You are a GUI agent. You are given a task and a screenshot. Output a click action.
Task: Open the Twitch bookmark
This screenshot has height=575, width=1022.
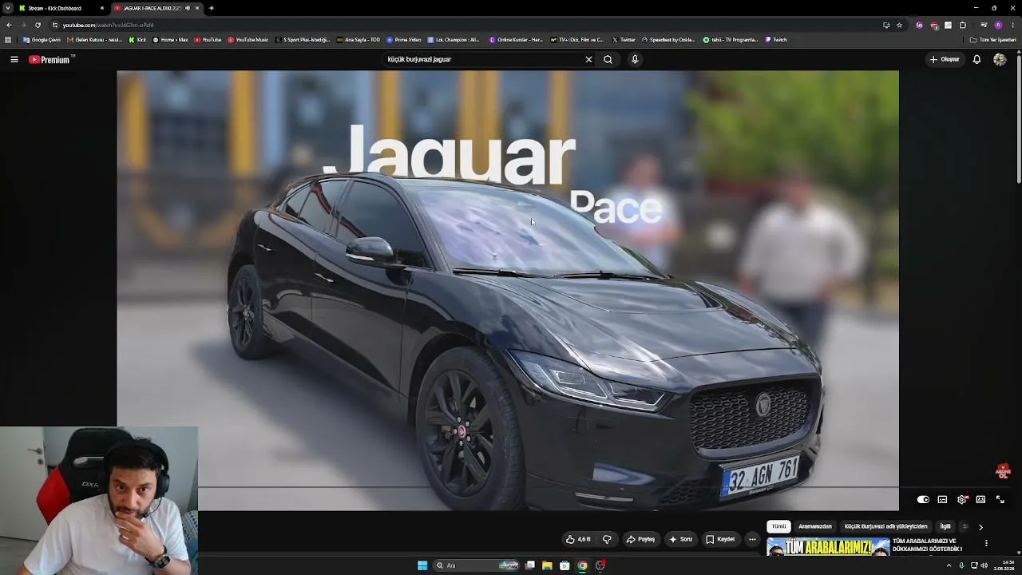pos(776,39)
